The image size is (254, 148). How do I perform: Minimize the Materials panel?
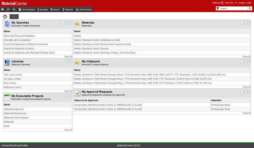(x=242, y=23)
